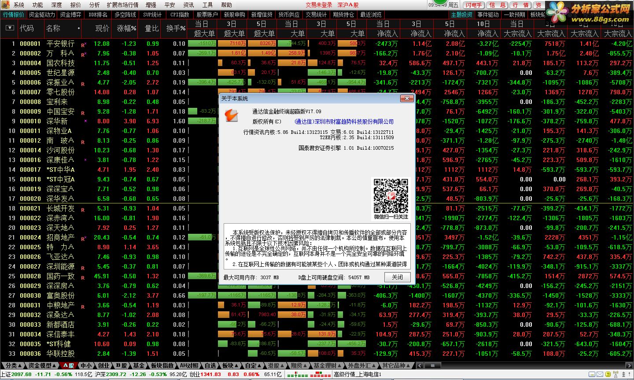Click the 创业 index value 1341.83
Image resolution: width=634 pixels, height=380 pixels.
[x=211, y=374]
